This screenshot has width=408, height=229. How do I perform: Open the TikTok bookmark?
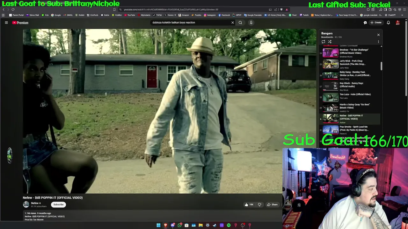point(157,15)
